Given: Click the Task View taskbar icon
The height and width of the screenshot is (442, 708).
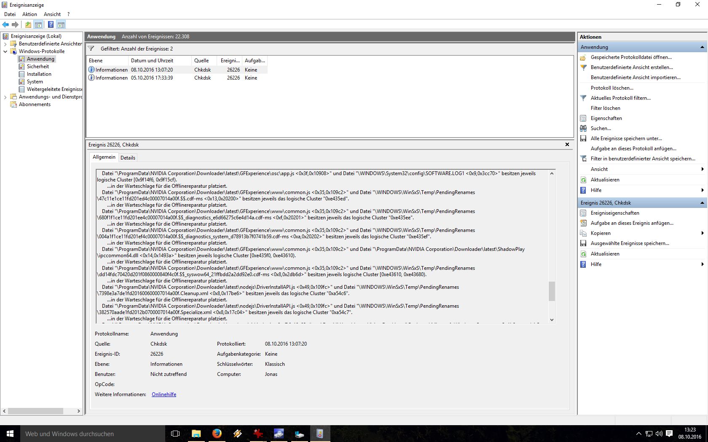Looking at the screenshot, I should coord(175,434).
